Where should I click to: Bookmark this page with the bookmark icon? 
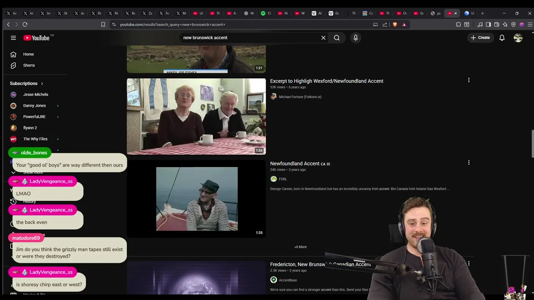[x=103, y=25]
